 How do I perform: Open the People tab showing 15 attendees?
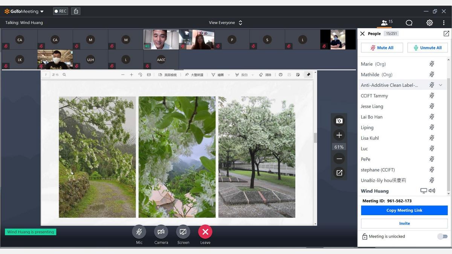click(386, 23)
